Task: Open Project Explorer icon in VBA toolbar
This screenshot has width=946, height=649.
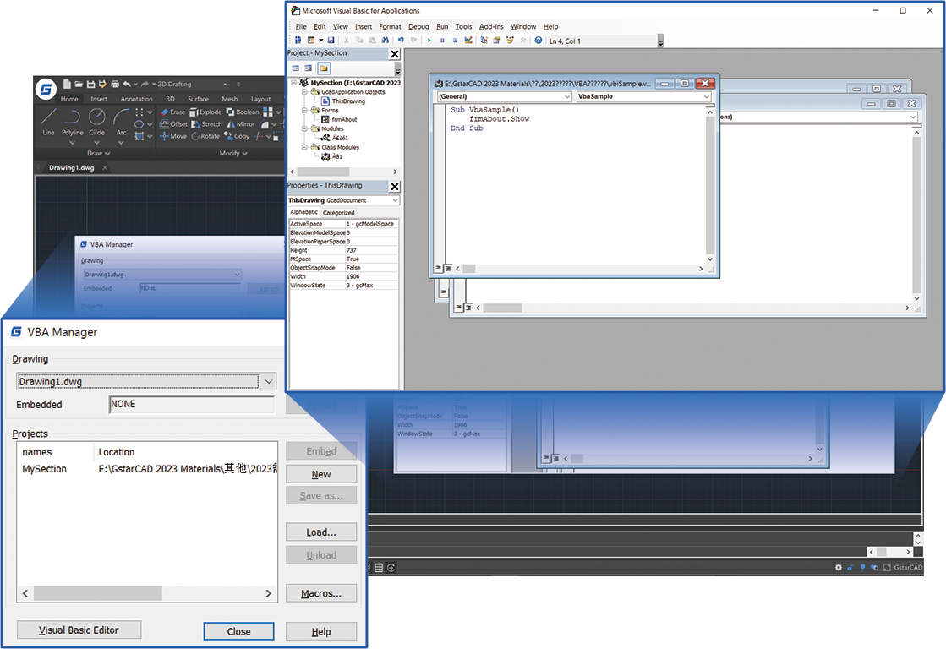Action: point(484,41)
